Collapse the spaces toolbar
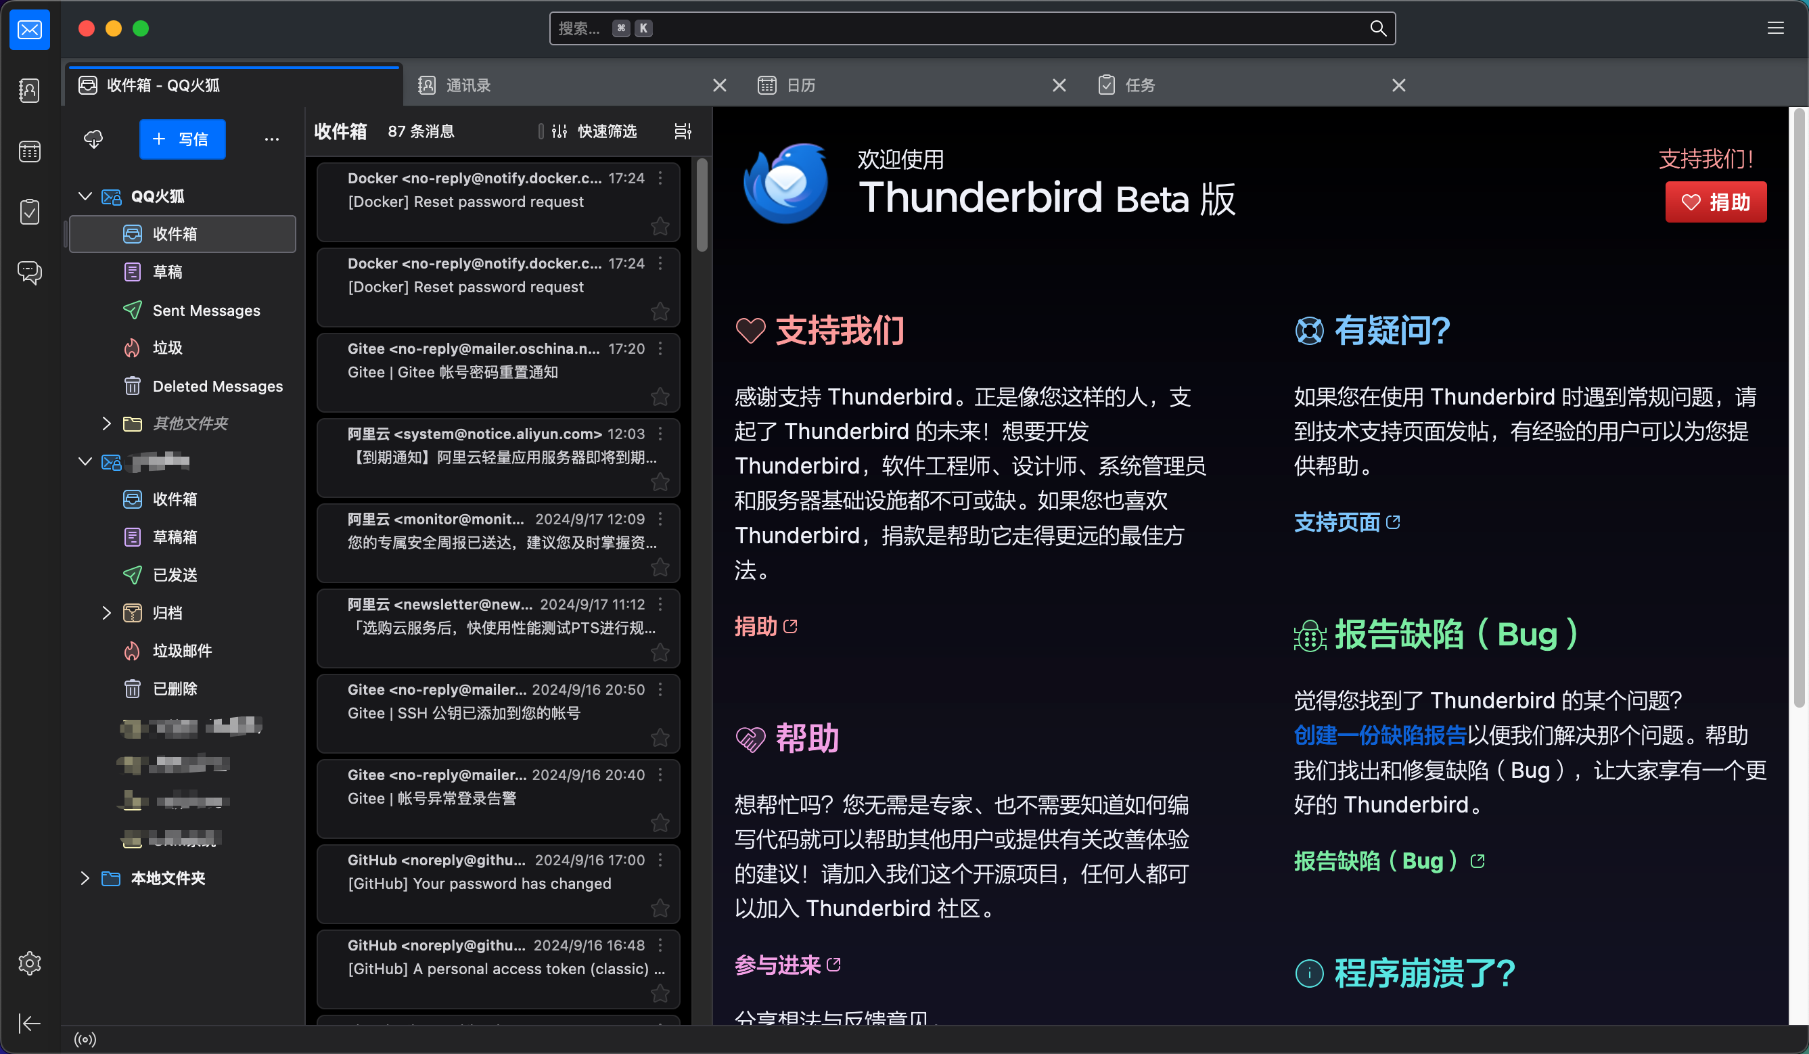The height and width of the screenshot is (1054, 1809). [x=30, y=1023]
